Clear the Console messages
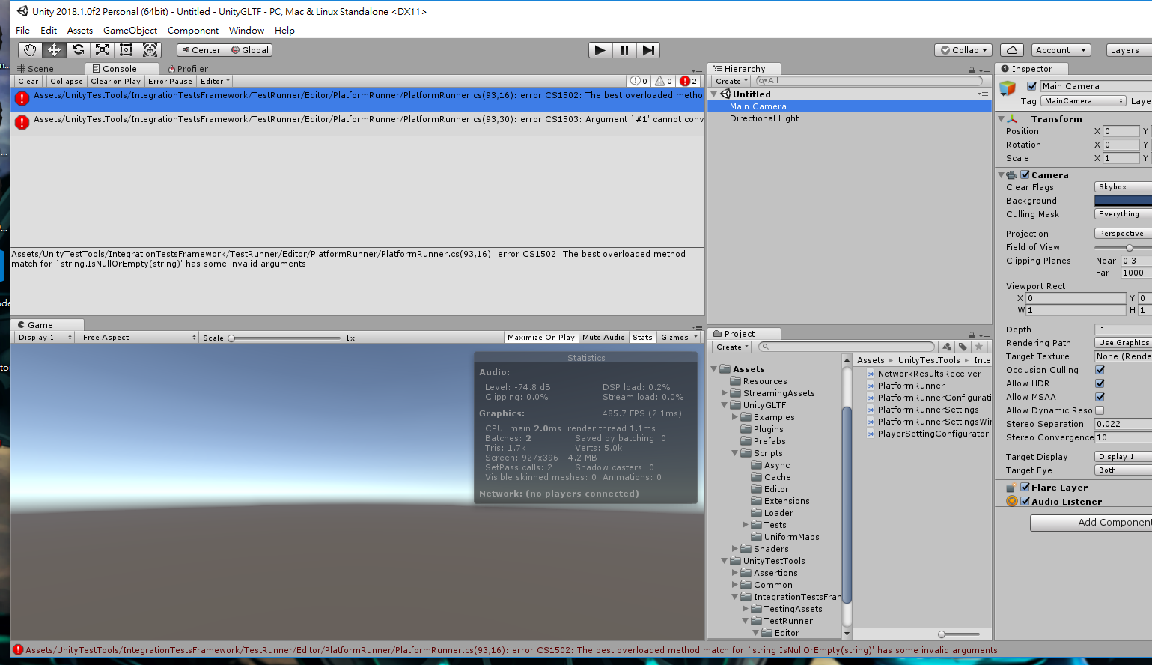Screen dimensions: 1152x665 [x=28, y=80]
